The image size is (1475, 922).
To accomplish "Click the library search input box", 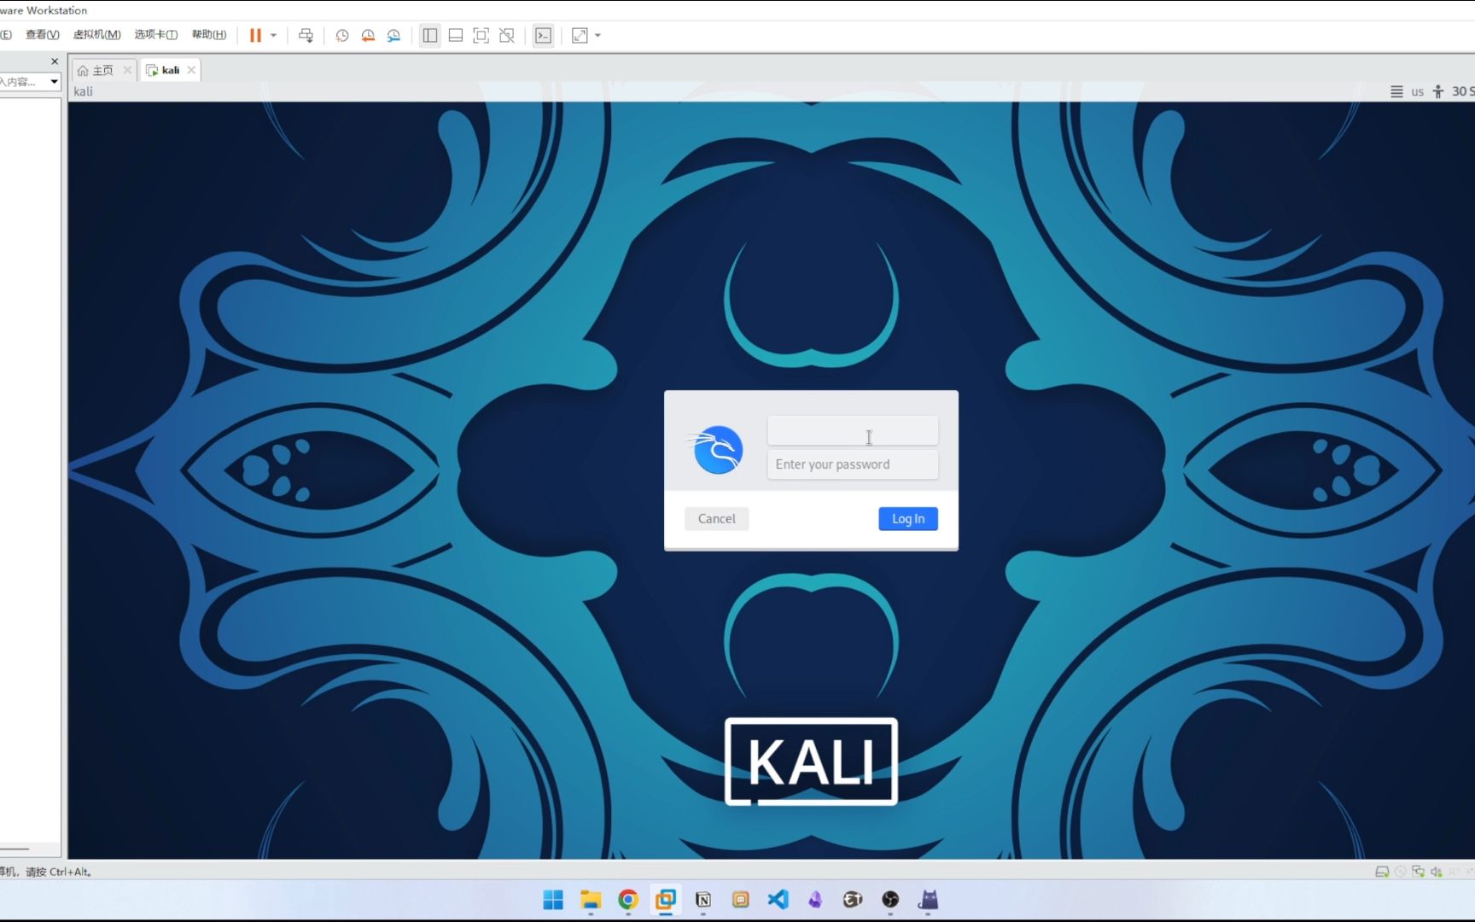I will [23, 82].
